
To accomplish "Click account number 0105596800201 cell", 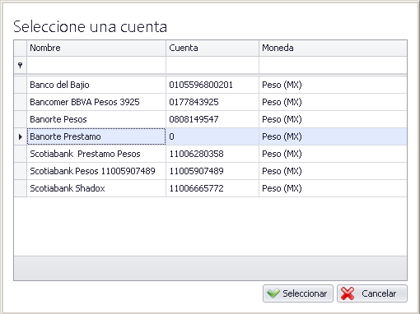I will click(x=212, y=85).
